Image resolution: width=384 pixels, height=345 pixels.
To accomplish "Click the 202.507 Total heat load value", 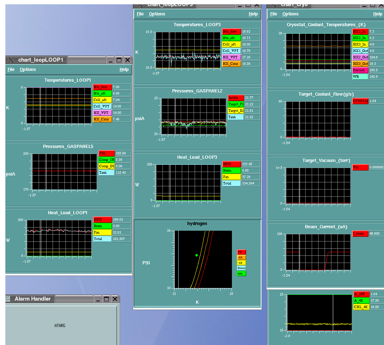I will pyautogui.click(x=121, y=239).
